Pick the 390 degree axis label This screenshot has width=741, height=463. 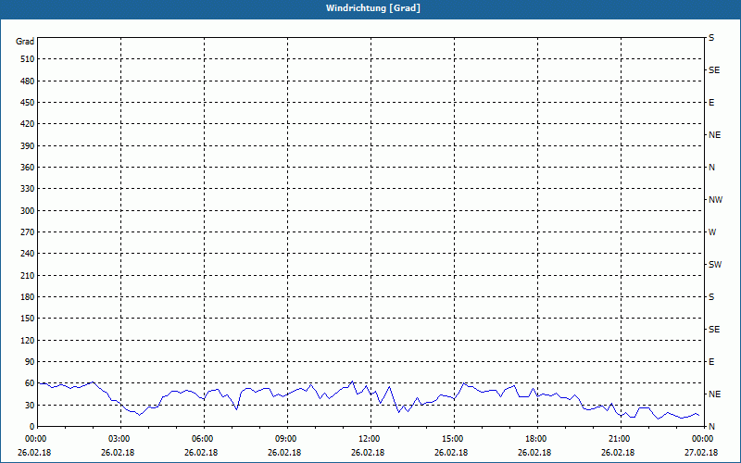tap(28, 145)
